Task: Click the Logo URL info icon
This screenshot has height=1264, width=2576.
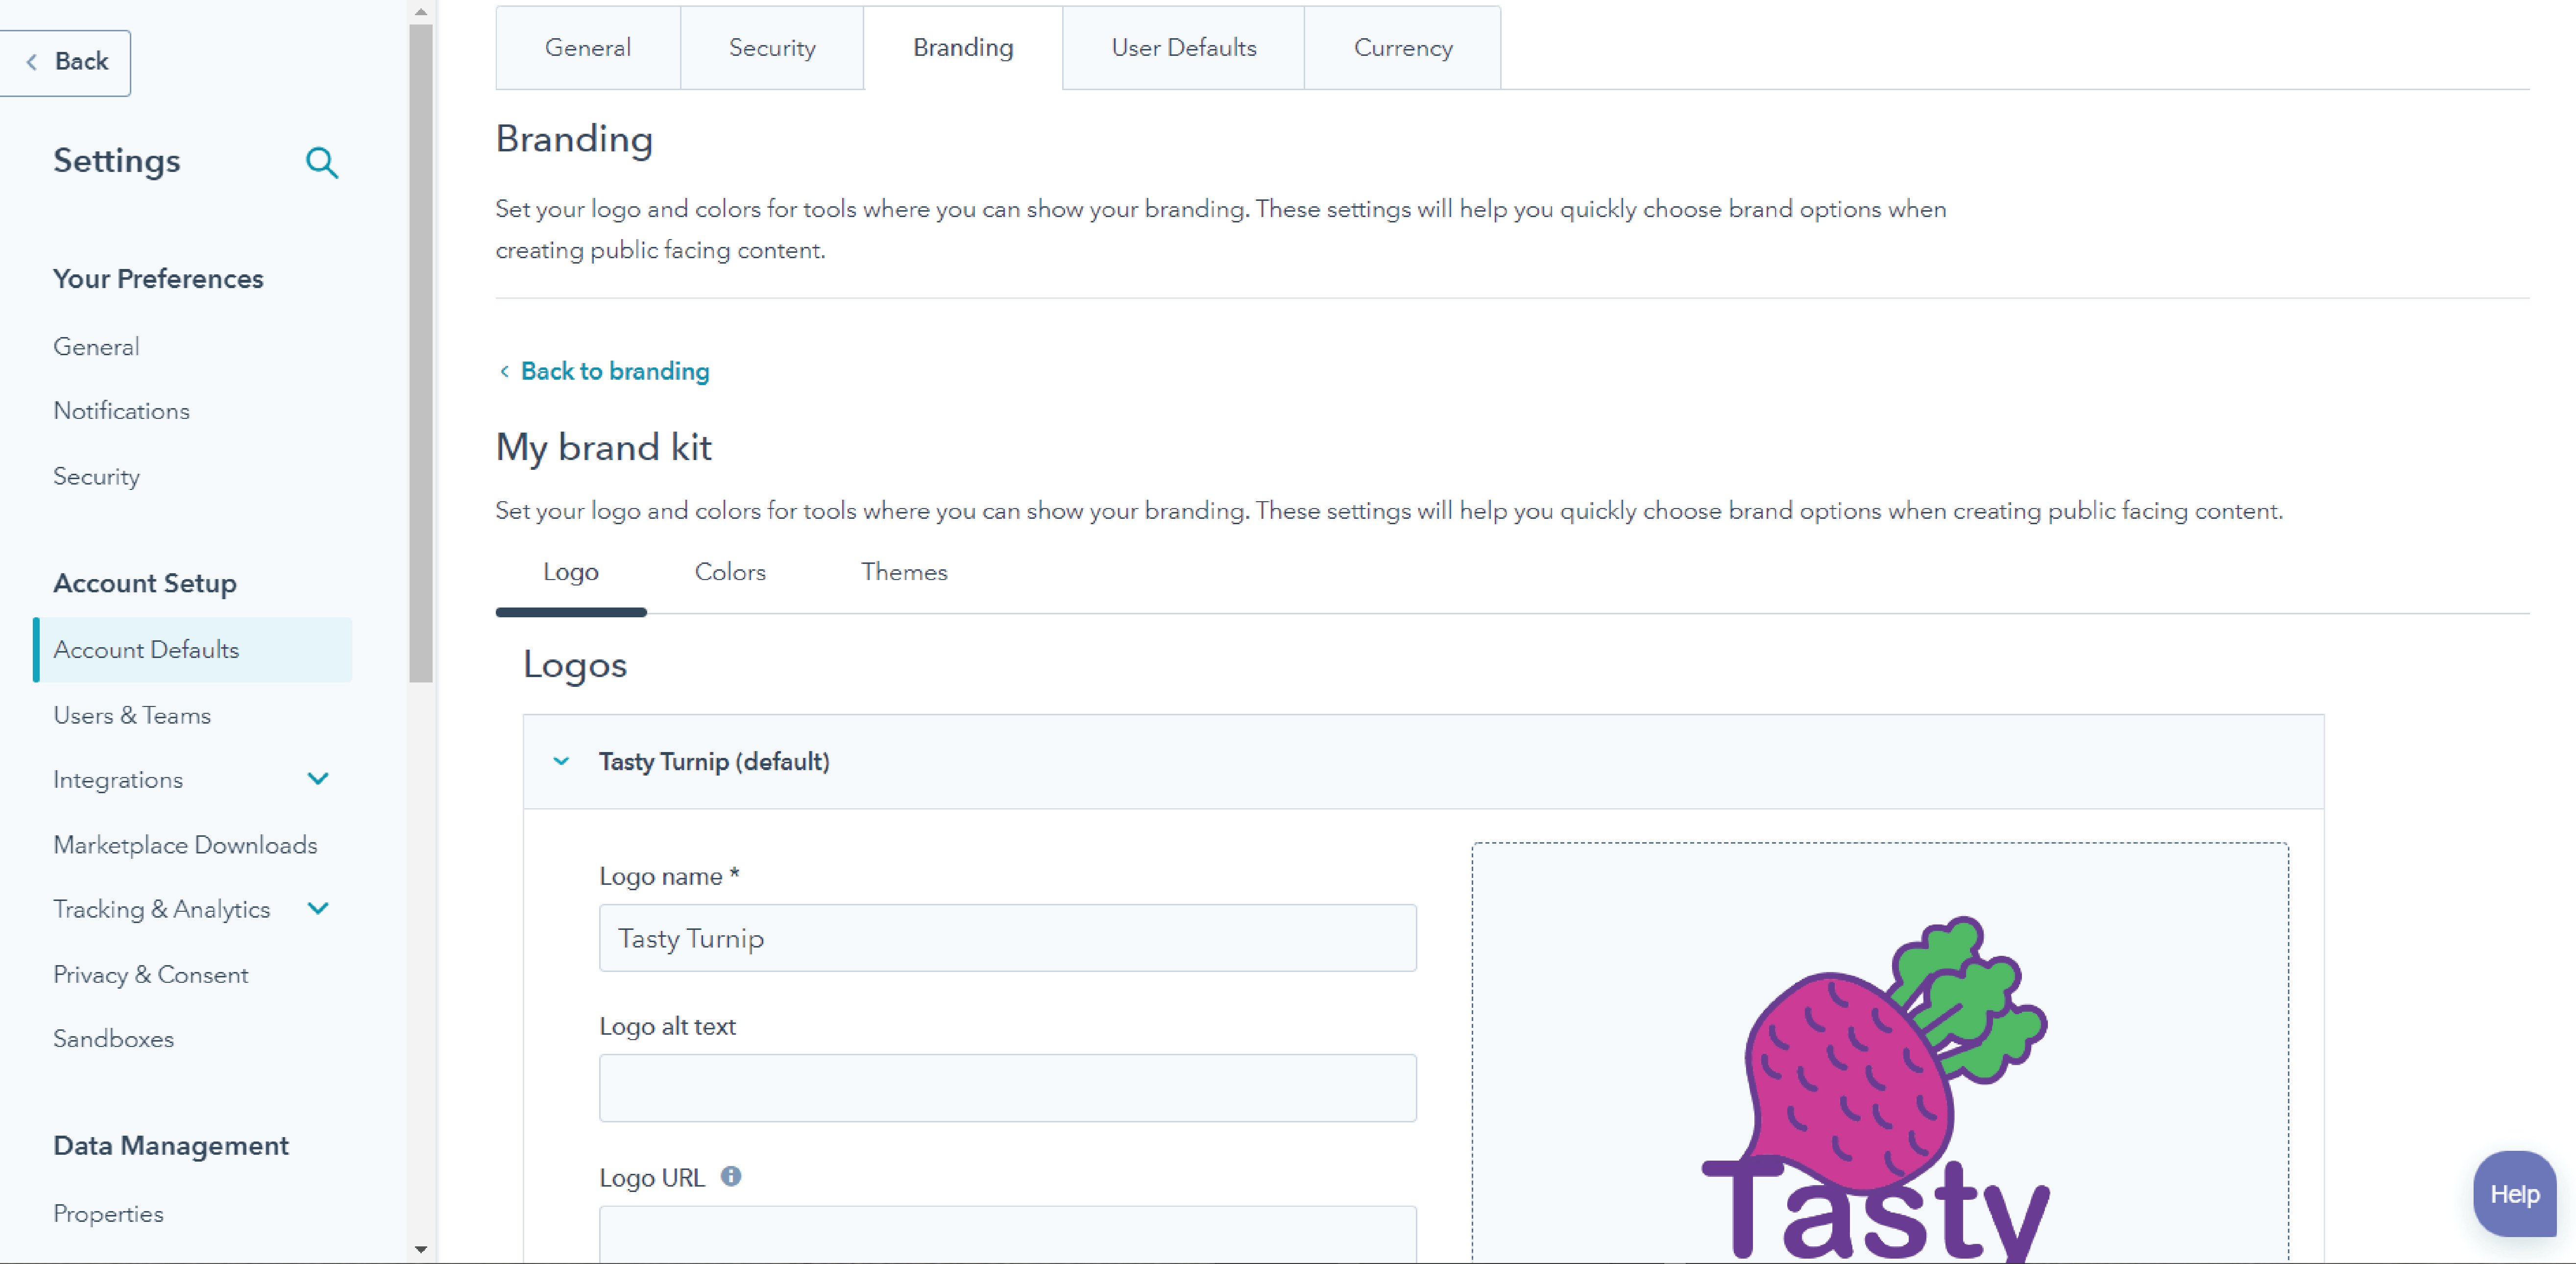Action: pos(731,1176)
